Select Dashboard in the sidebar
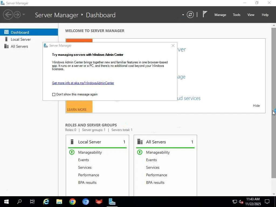Viewport: 276px width, 207px height. click(x=29, y=32)
